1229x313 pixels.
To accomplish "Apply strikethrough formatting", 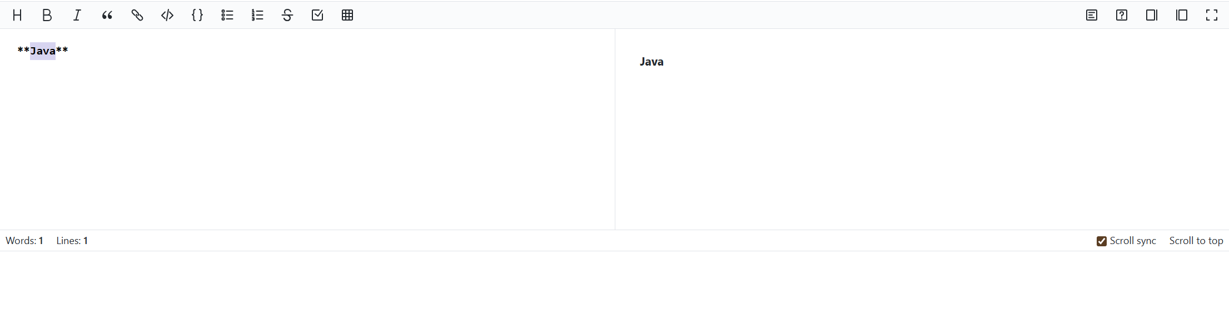I will [287, 16].
